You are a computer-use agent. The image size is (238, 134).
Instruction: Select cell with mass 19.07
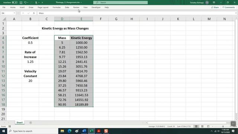[62, 71]
